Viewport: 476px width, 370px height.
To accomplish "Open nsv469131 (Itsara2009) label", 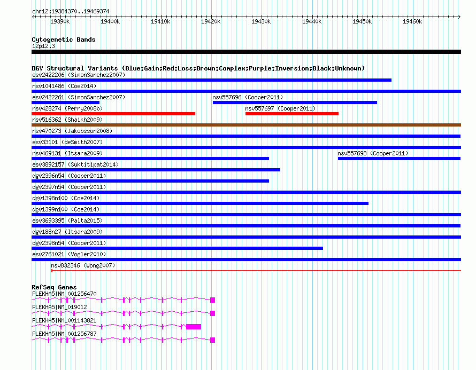I will click(x=67, y=153).
